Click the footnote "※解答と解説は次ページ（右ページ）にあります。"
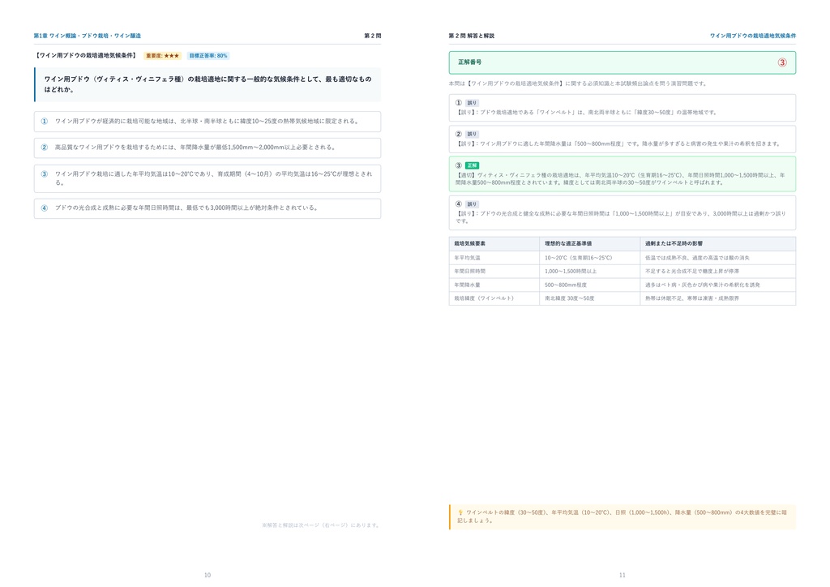The width and height of the screenshot is (830, 587). tap(321, 525)
